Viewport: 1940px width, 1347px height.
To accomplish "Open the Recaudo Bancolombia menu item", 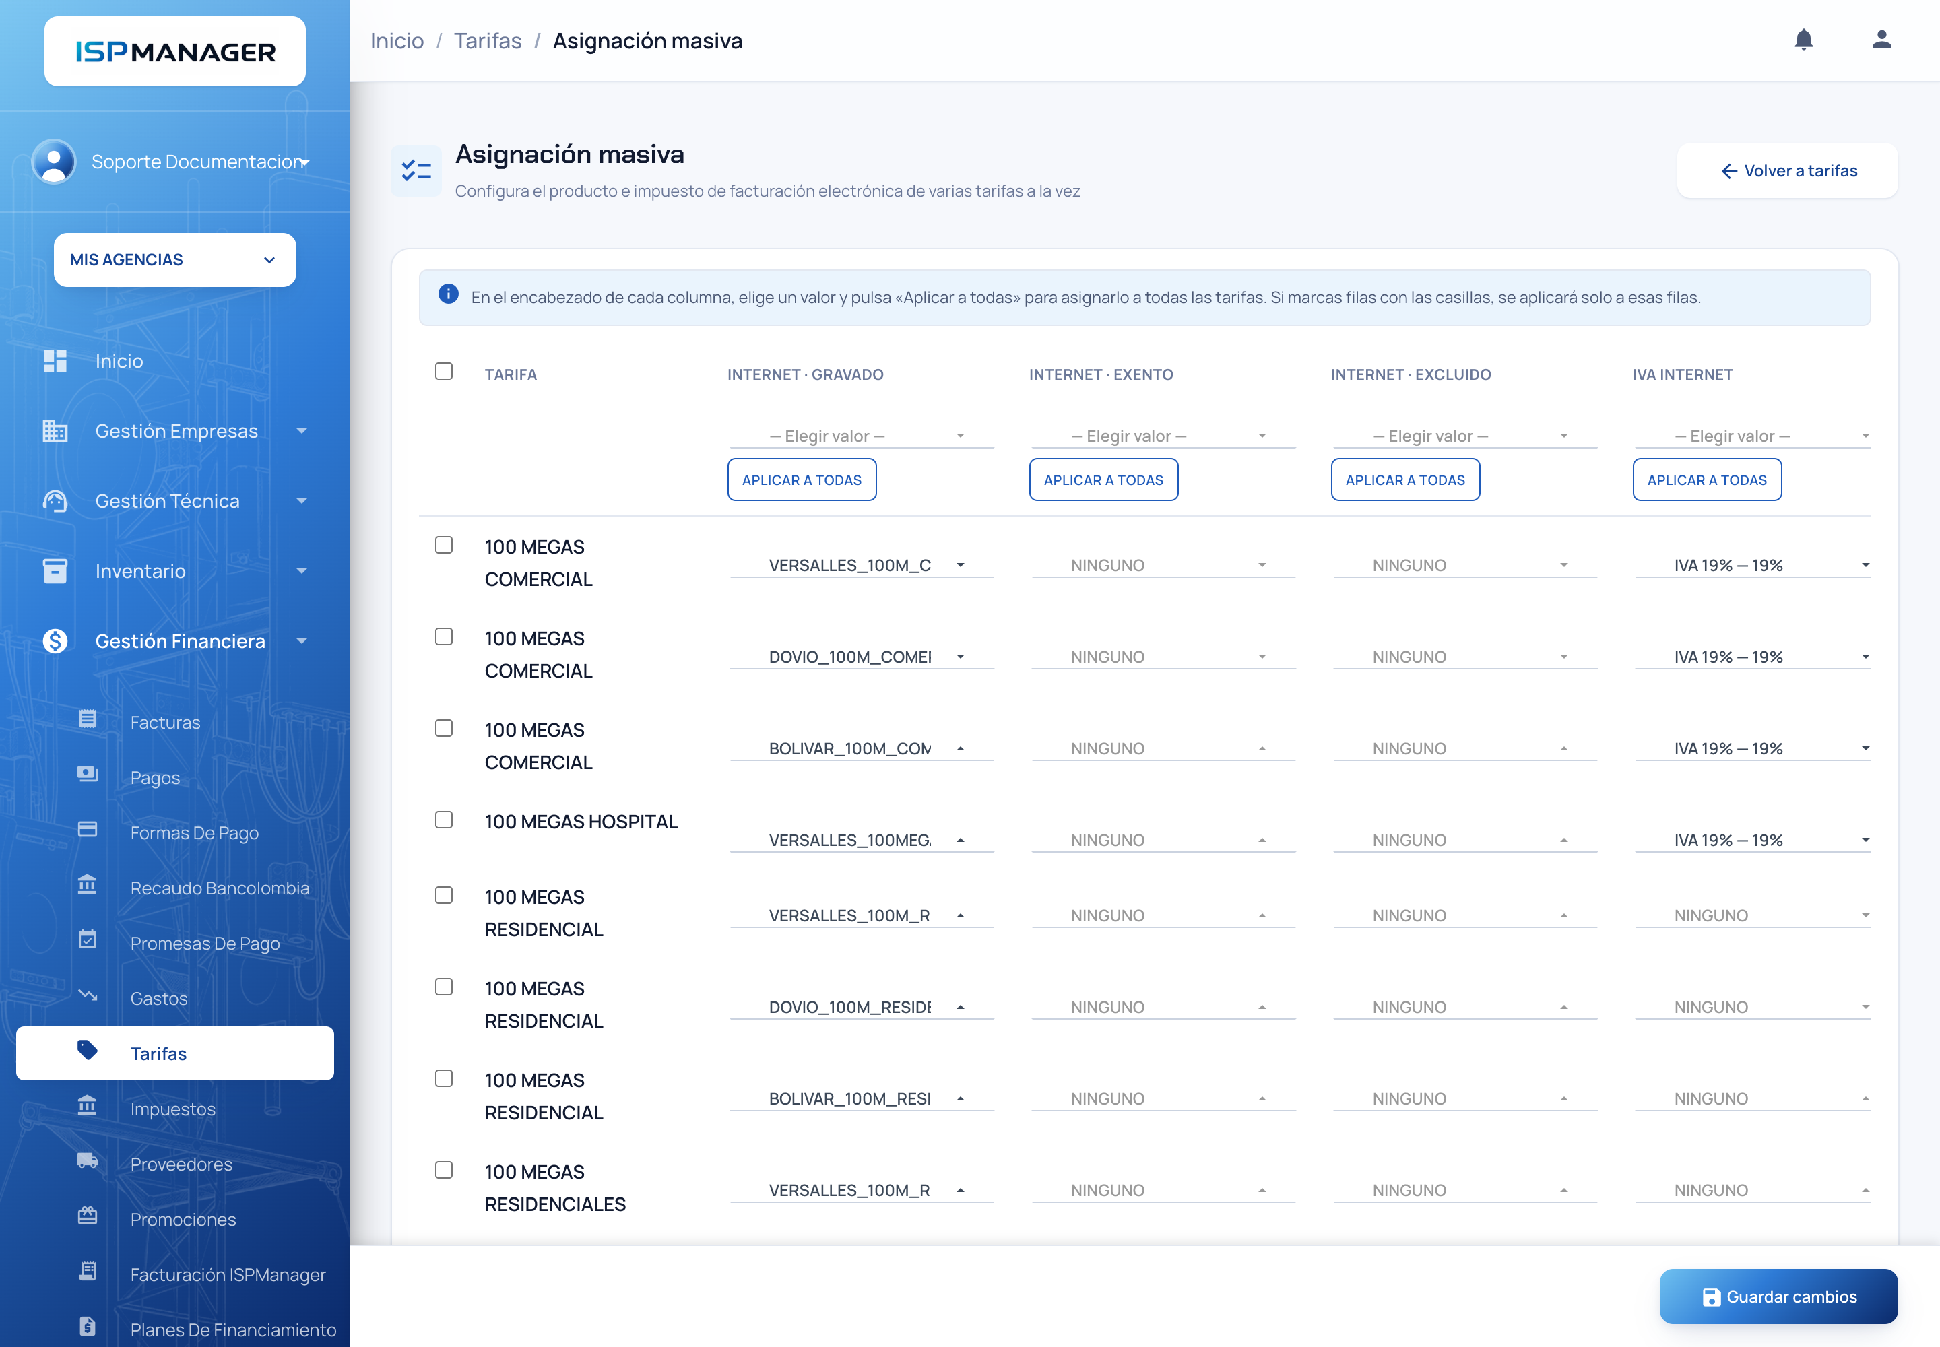I will [x=174, y=888].
